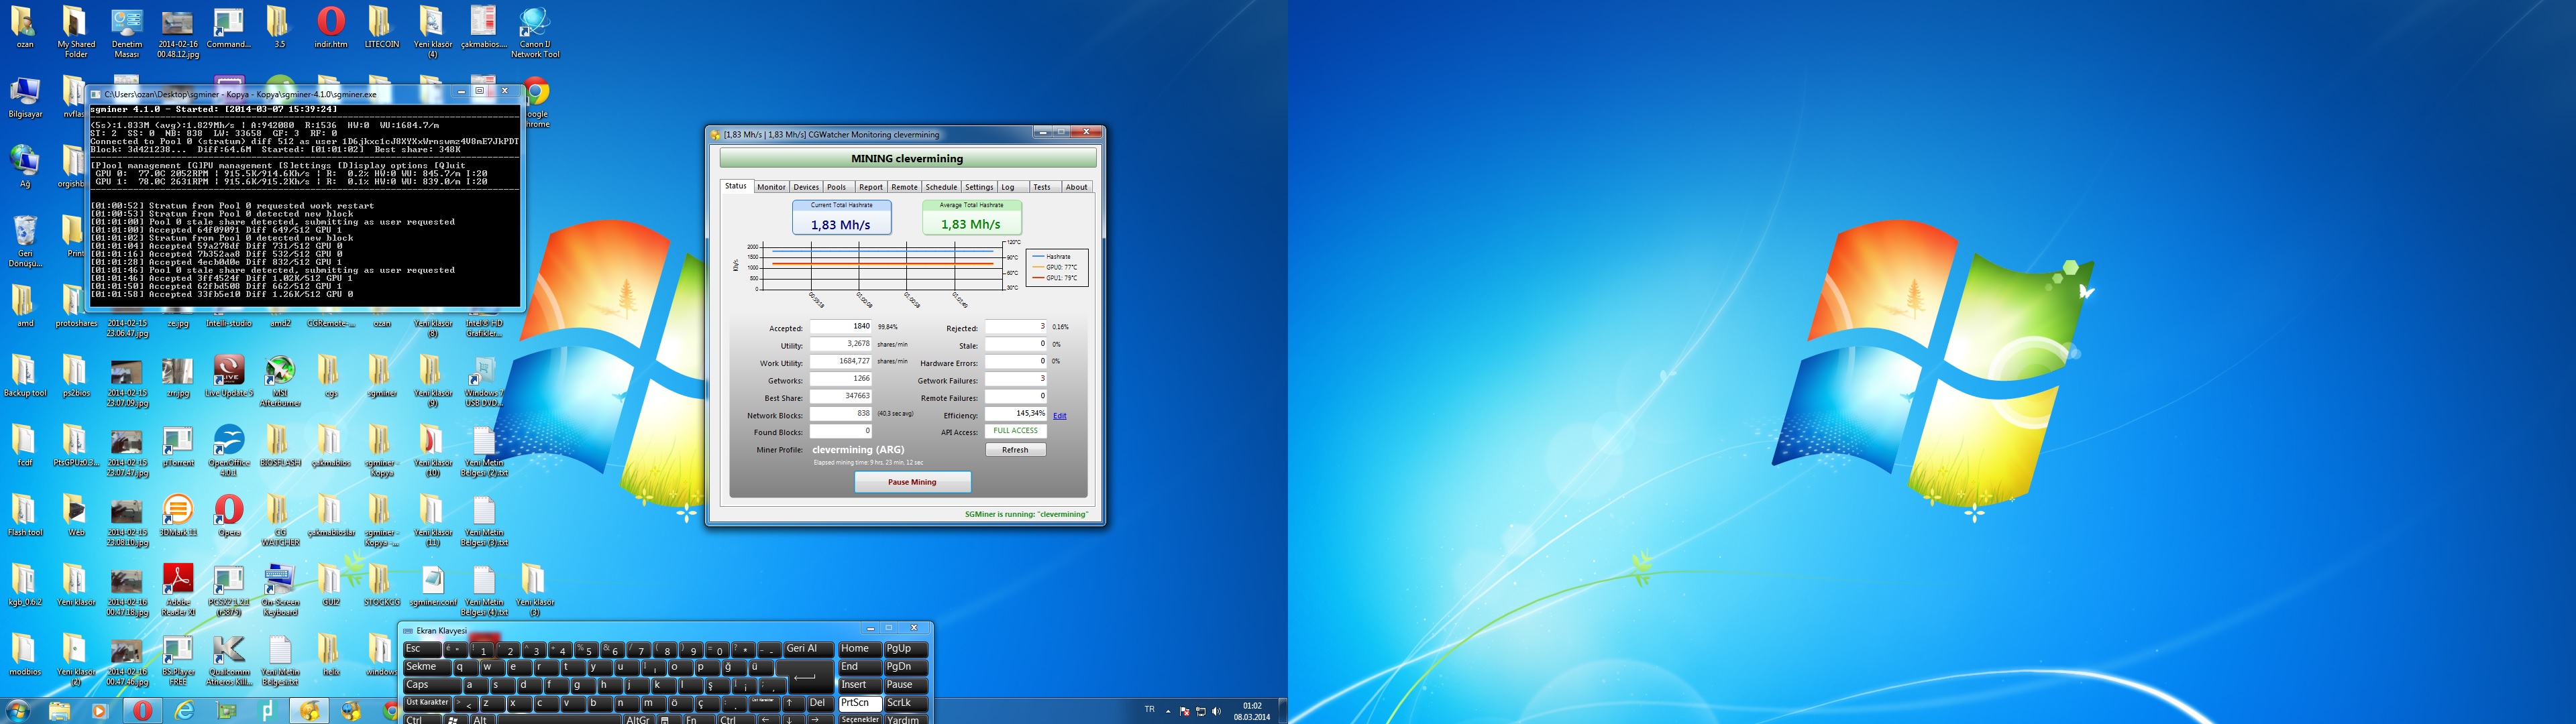This screenshot has height=724, width=2576.
Task: Open the About tab
Action: 1076,187
